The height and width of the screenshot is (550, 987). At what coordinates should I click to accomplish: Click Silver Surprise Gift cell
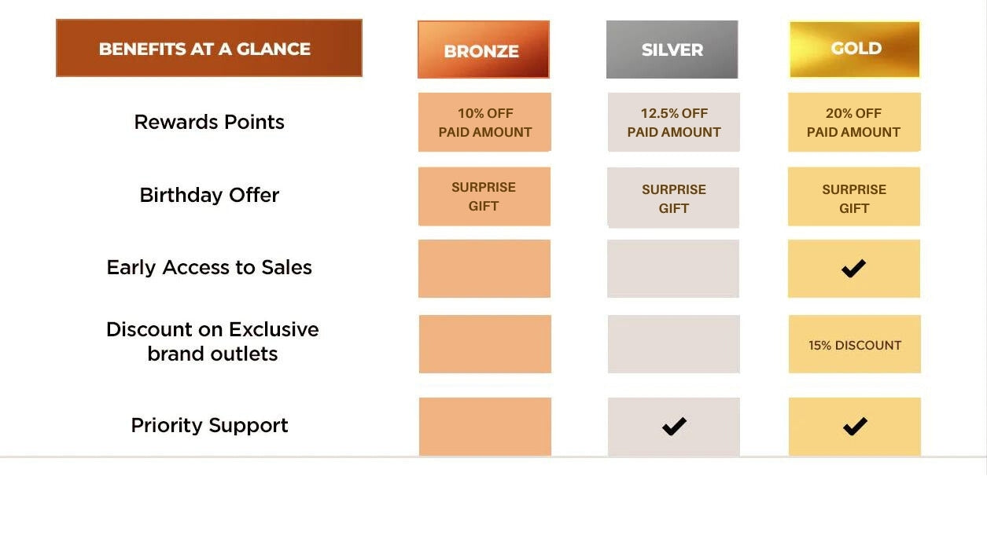click(x=673, y=198)
